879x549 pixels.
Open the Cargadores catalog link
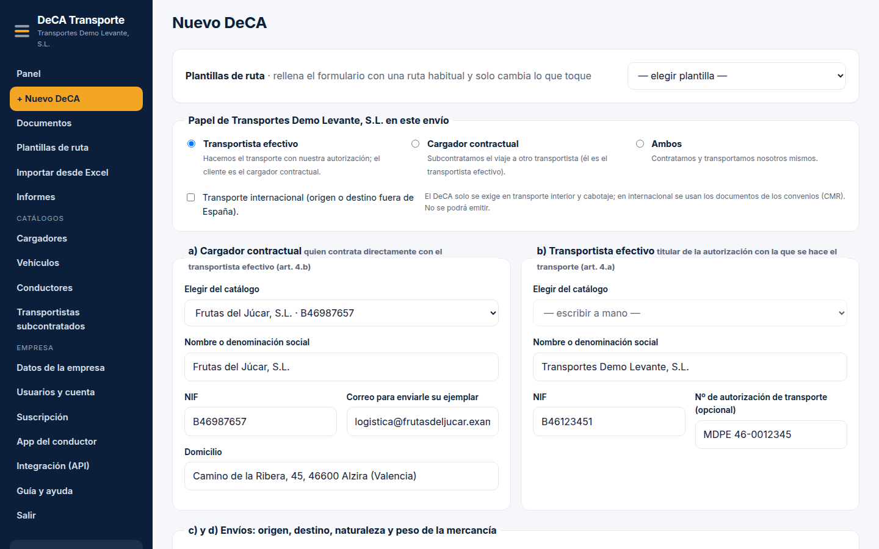coord(76,239)
